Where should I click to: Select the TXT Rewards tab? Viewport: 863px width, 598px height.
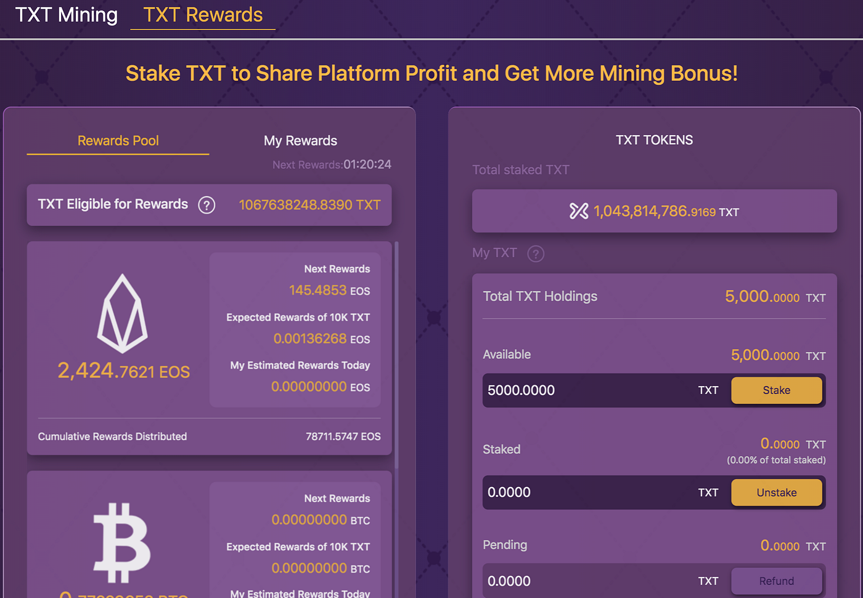point(202,15)
